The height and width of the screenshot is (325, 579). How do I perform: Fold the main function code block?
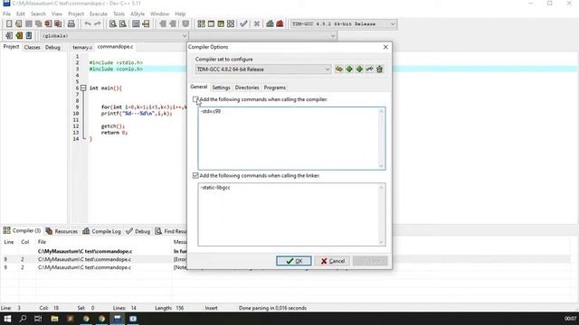pos(83,88)
